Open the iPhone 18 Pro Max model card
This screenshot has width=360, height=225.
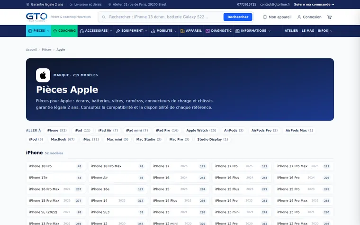point(118,166)
